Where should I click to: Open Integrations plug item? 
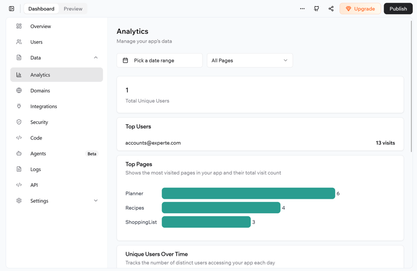click(43, 107)
